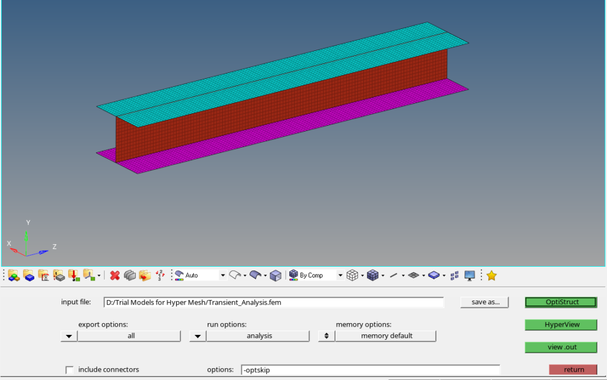Click the 'memory default' selector
607x380 pixels.
click(385, 336)
